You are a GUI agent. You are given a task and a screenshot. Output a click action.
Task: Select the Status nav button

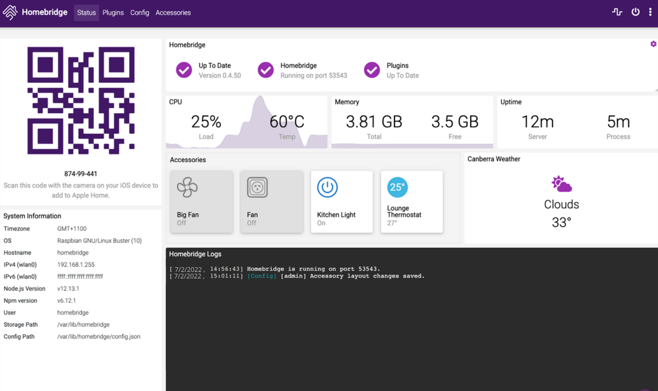(86, 12)
